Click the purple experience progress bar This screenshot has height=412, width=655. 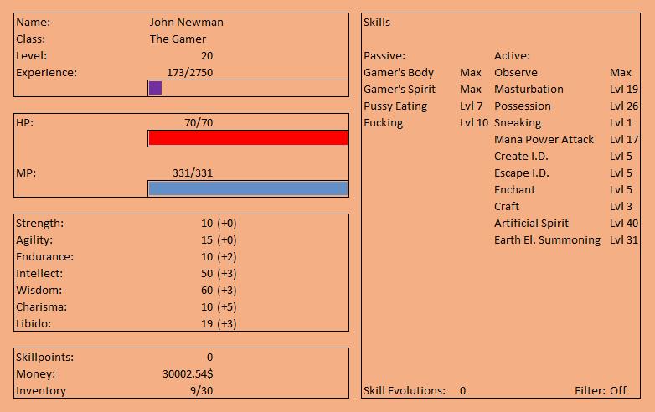(156, 88)
